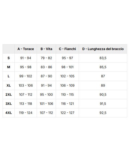Select the 2XL size row label

click(9, 94)
